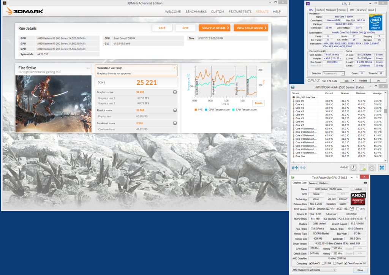
Task: Click the Intel Core i7 logo in CPU-Z
Action: [x=376, y=22]
